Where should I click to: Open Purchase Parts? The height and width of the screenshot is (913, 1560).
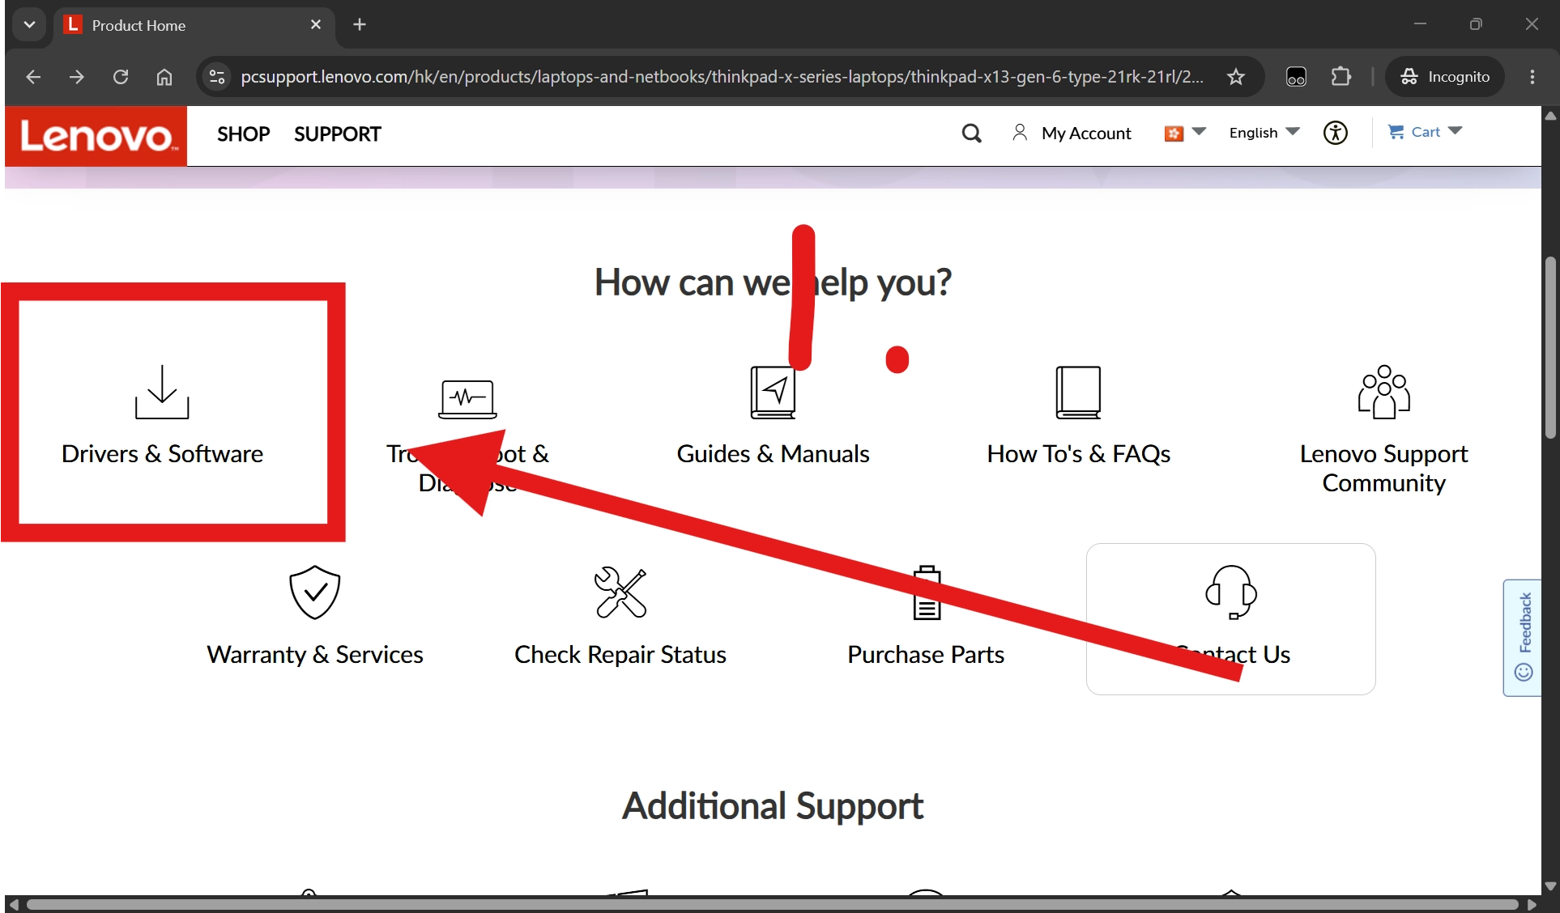926,655
